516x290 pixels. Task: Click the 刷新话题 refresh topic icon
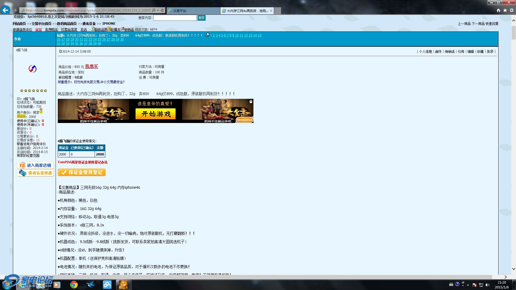[x=92, y=29]
